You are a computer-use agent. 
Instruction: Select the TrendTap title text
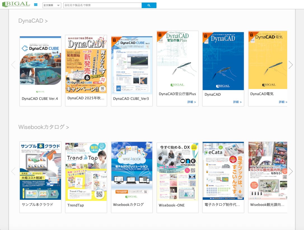point(76,205)
